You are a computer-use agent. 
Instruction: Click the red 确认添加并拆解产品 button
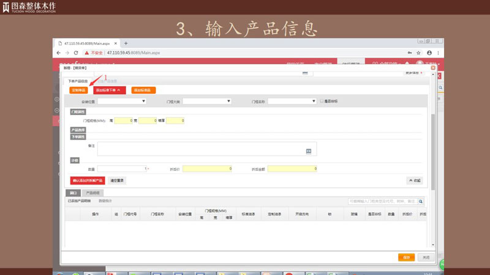click(x=88, y=180)
